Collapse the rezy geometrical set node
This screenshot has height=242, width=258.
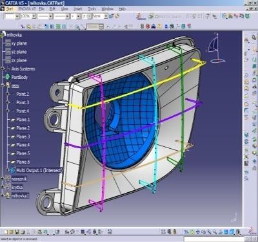click(3, 85)
